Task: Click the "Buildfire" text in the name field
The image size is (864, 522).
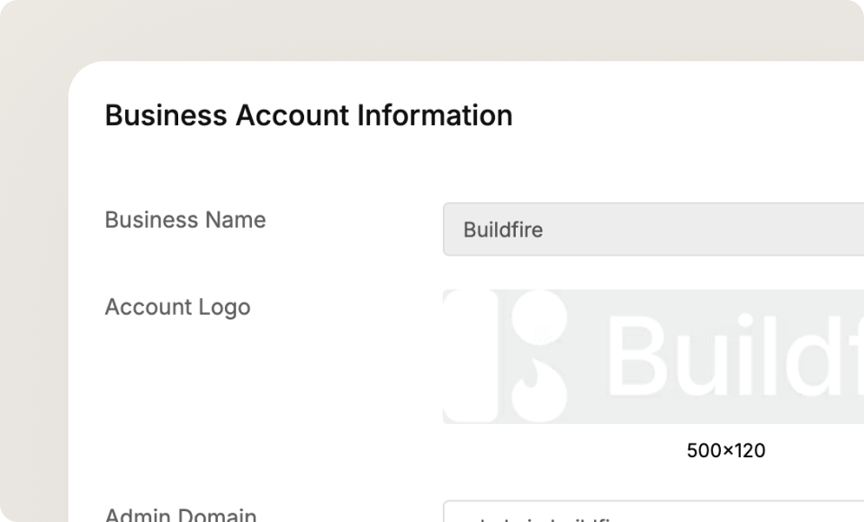Action: coord(503,229)
